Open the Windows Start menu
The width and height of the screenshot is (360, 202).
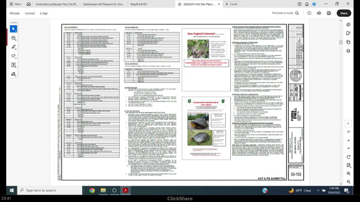12,190
